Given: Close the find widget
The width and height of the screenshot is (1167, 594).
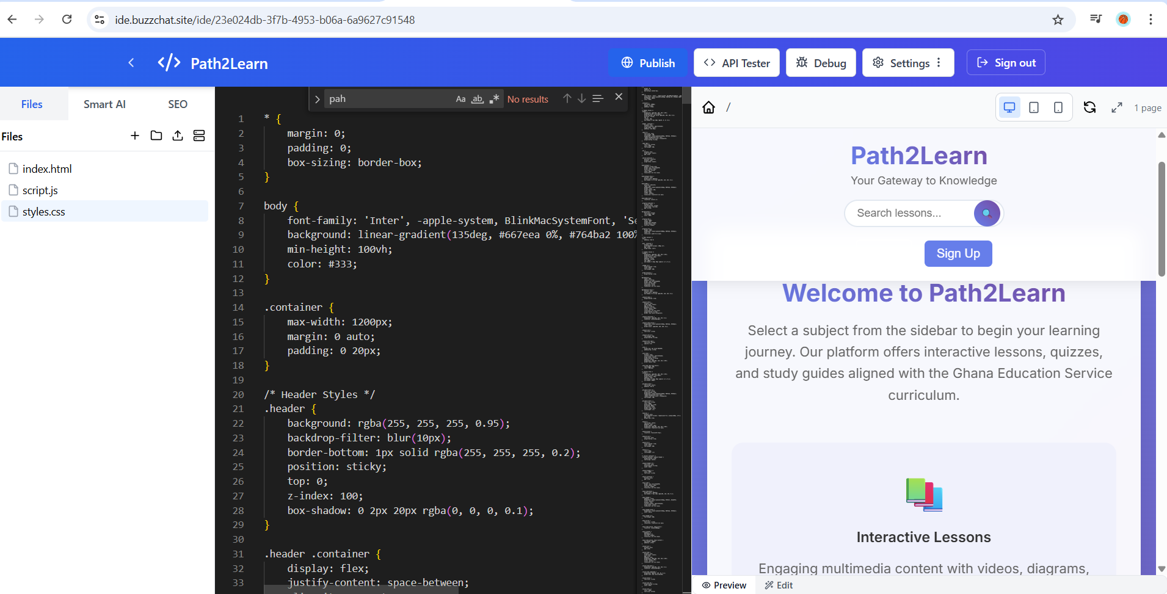Looking at the screenshot, I should [619, 96].
